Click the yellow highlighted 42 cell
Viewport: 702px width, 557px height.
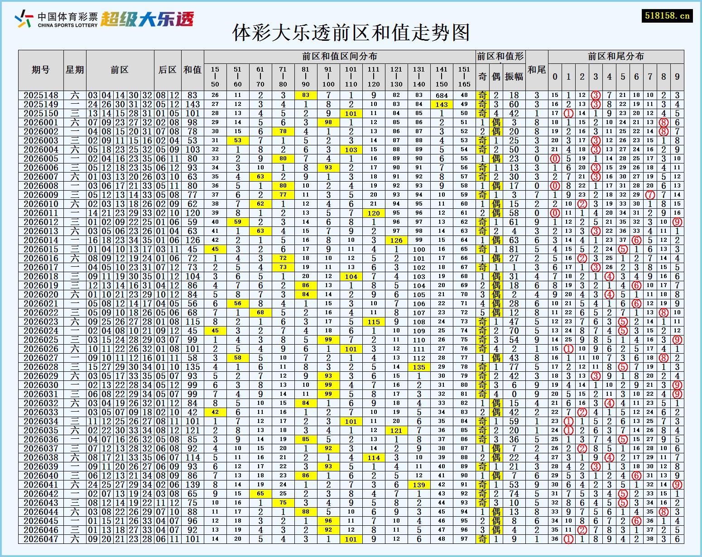click(215, 412)
